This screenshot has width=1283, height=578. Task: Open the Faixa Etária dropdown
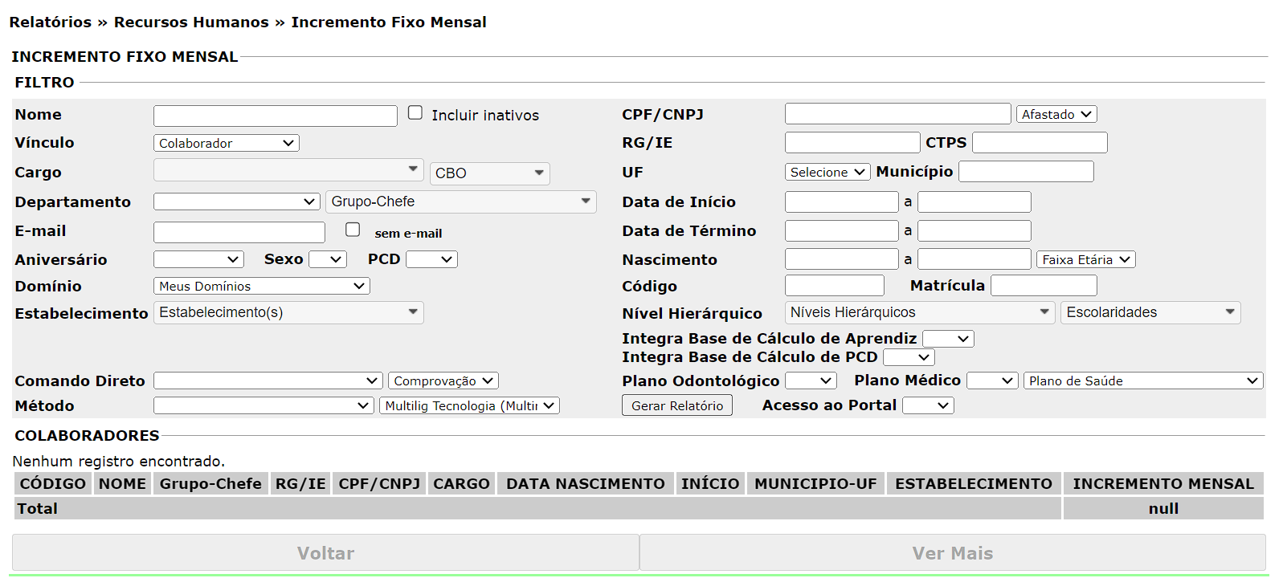(x=1085, y=260)
